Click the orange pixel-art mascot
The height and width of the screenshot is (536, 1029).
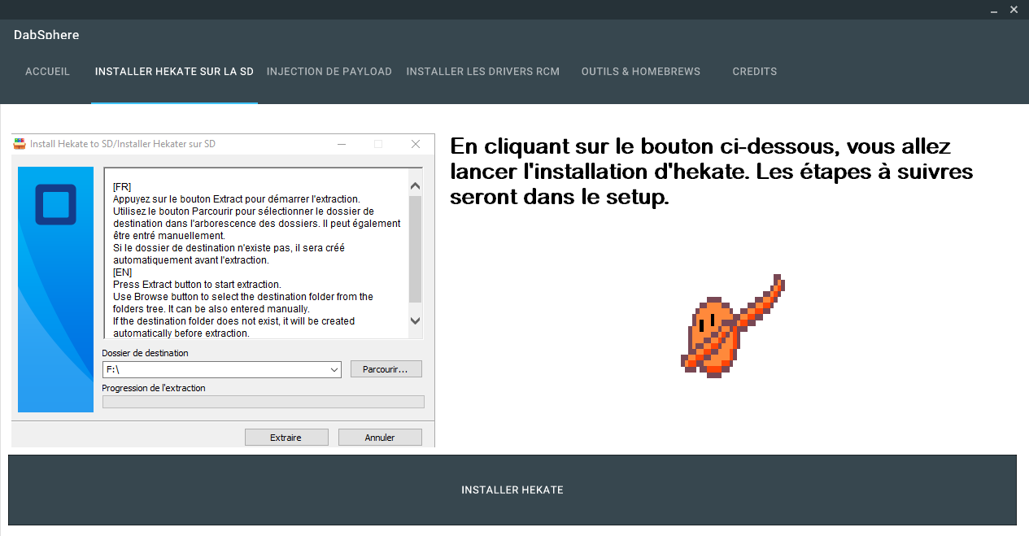coord(732,326)
